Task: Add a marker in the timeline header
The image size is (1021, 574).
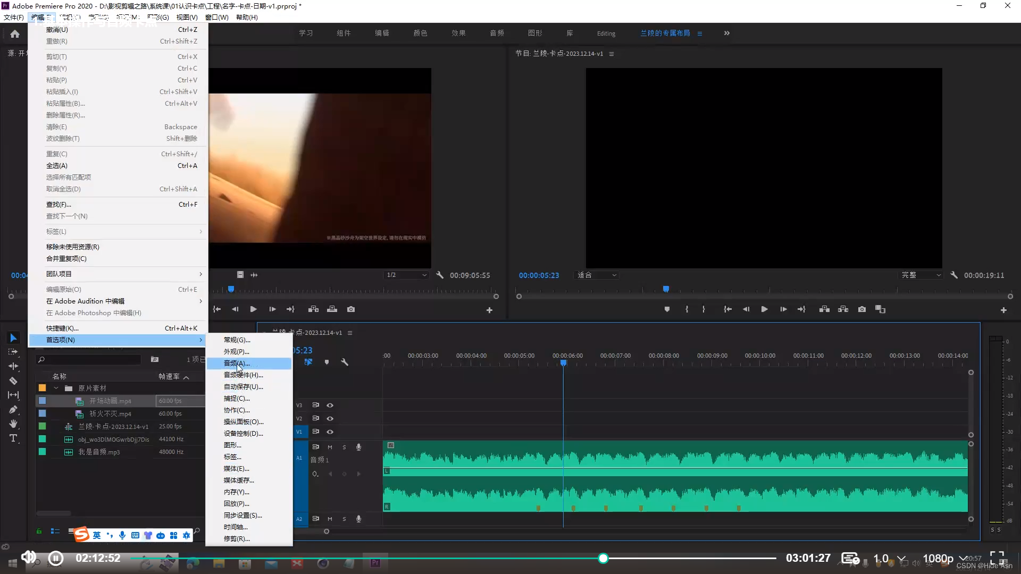Action: click(327, 362)
